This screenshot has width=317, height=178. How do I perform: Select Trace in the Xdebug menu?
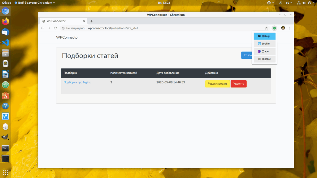click(x=264, y=51)
